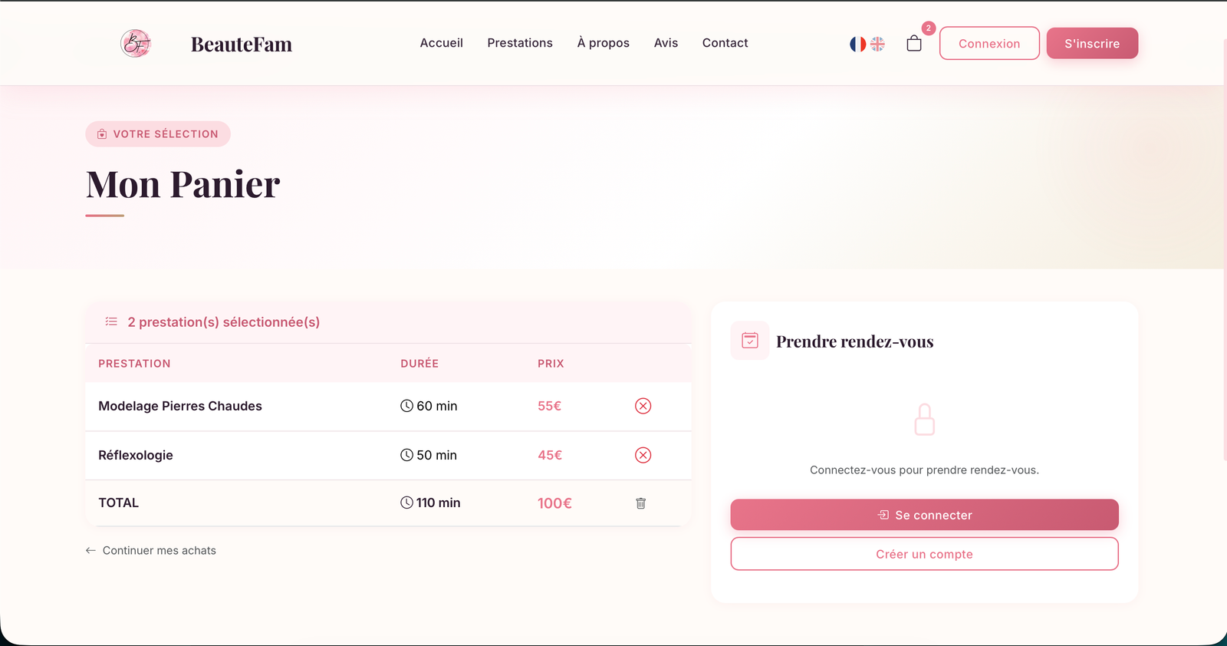Image resolution: width=1227 pixels, height=646 pixels.
Task: Click the padlock icon in the appointment panel
Action: click(924, 419)
